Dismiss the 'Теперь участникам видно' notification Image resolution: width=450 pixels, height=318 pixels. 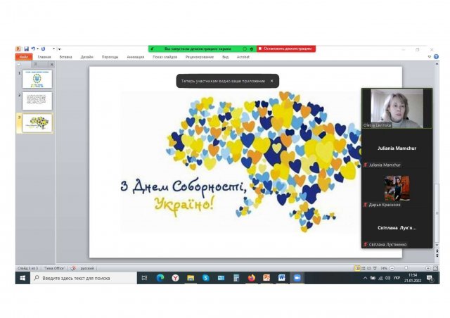pyautogui.click(x=271, y=81)
